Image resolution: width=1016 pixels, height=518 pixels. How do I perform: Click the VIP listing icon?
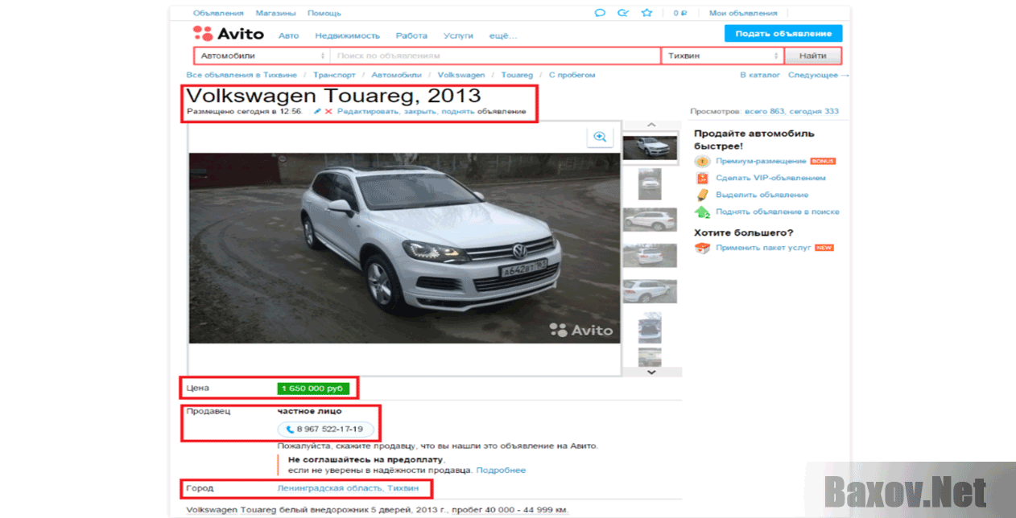click(702, 179)
